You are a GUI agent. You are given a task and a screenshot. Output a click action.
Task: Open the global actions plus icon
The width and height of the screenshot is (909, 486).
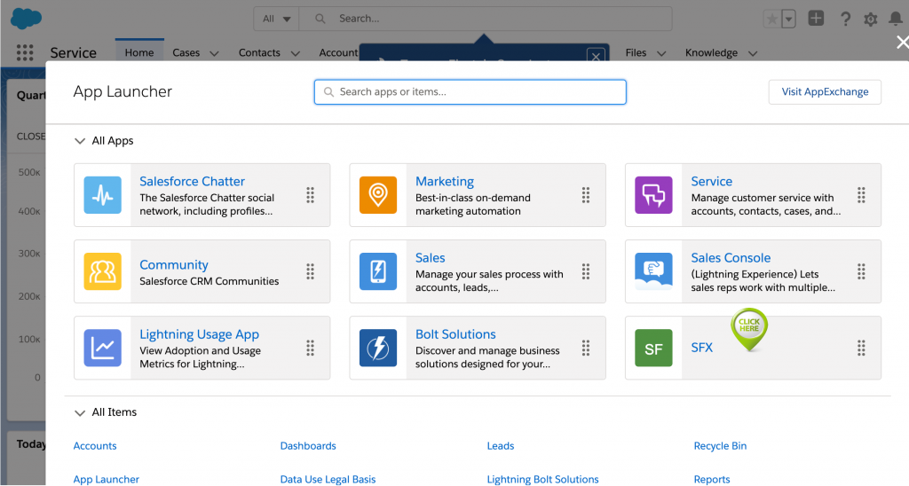(x=816, y=19)
